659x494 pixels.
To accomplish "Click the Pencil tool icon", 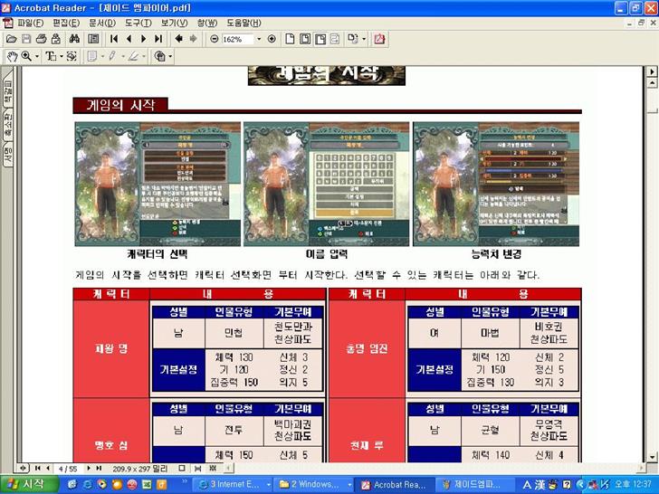I will point(112,56).
